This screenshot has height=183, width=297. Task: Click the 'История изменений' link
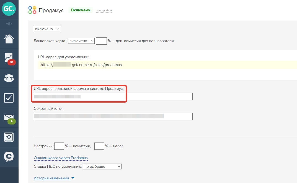(x=51, y=178)
